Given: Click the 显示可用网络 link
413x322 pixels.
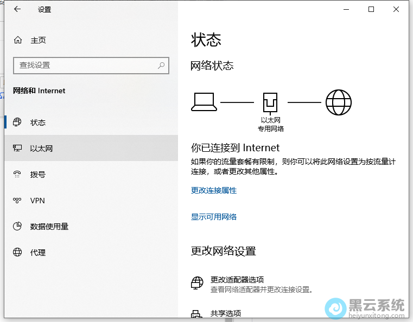Looking at the screenshot, I should tap(214, 217).
